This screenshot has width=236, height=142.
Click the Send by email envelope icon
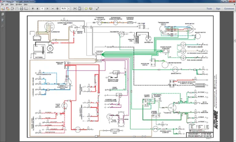coord(26,9)
